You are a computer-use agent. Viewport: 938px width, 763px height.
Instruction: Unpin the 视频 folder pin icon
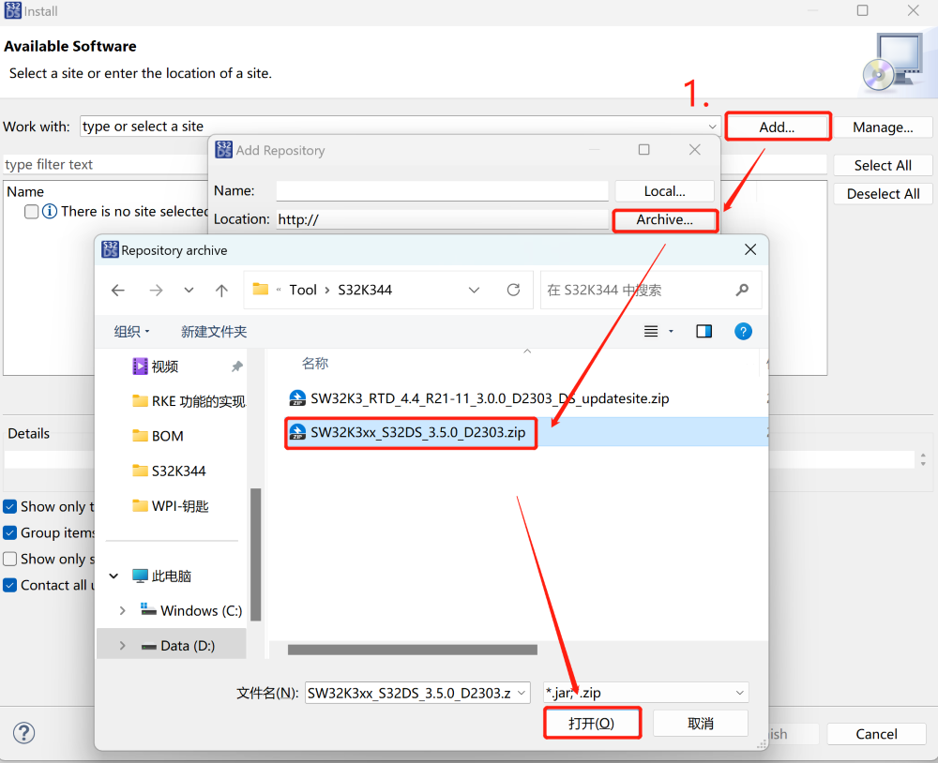pos(237,367)
